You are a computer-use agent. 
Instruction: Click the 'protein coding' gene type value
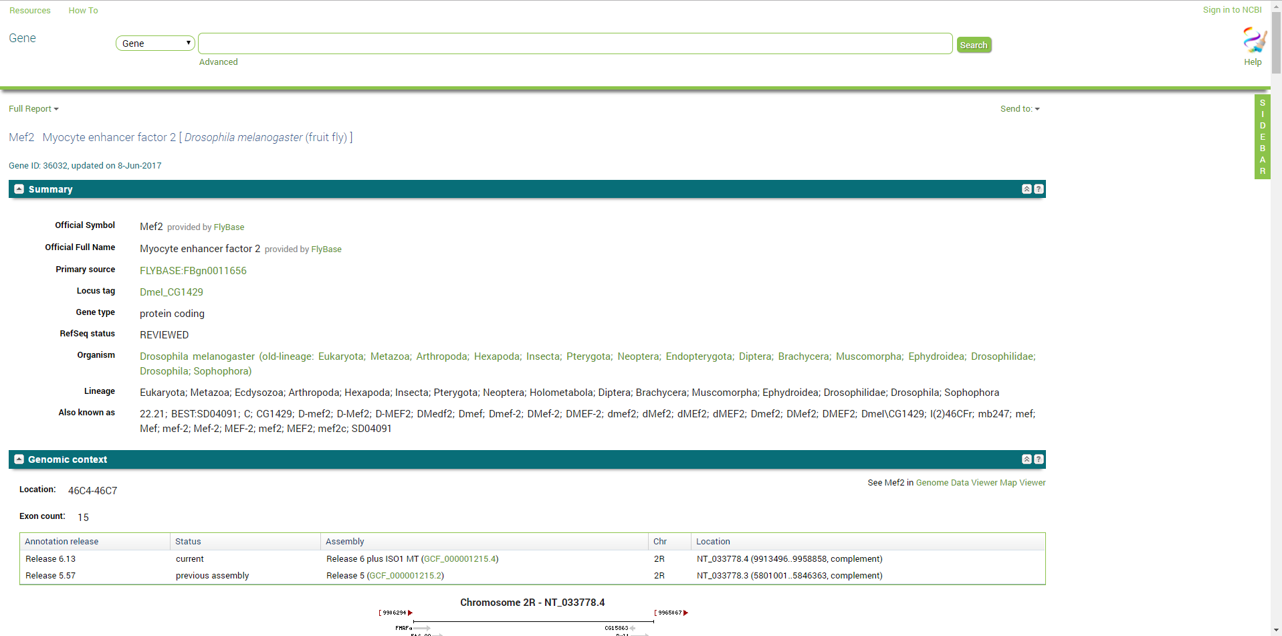coord(172,314)
